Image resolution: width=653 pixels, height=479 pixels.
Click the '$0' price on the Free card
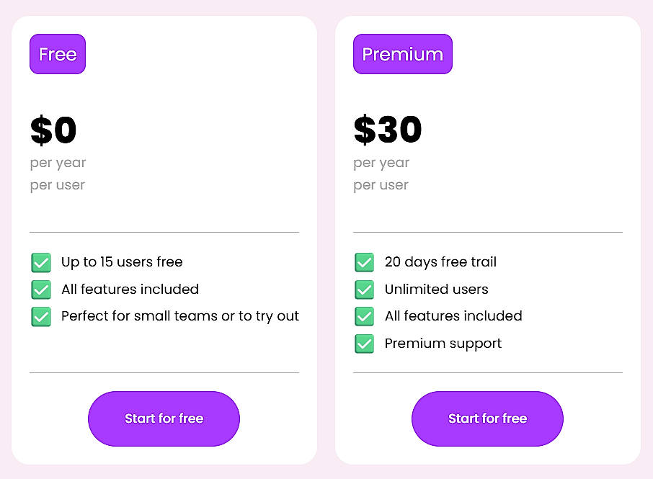pos(53,130)
